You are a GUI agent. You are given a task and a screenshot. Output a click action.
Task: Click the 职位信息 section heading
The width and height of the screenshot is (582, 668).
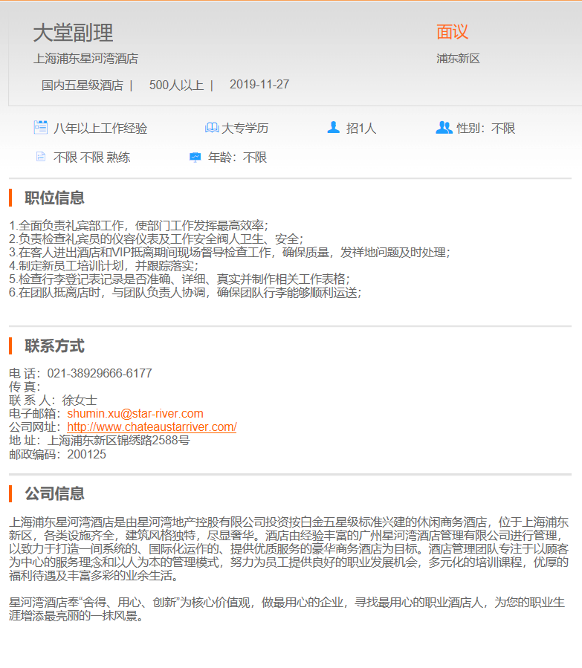54,198
